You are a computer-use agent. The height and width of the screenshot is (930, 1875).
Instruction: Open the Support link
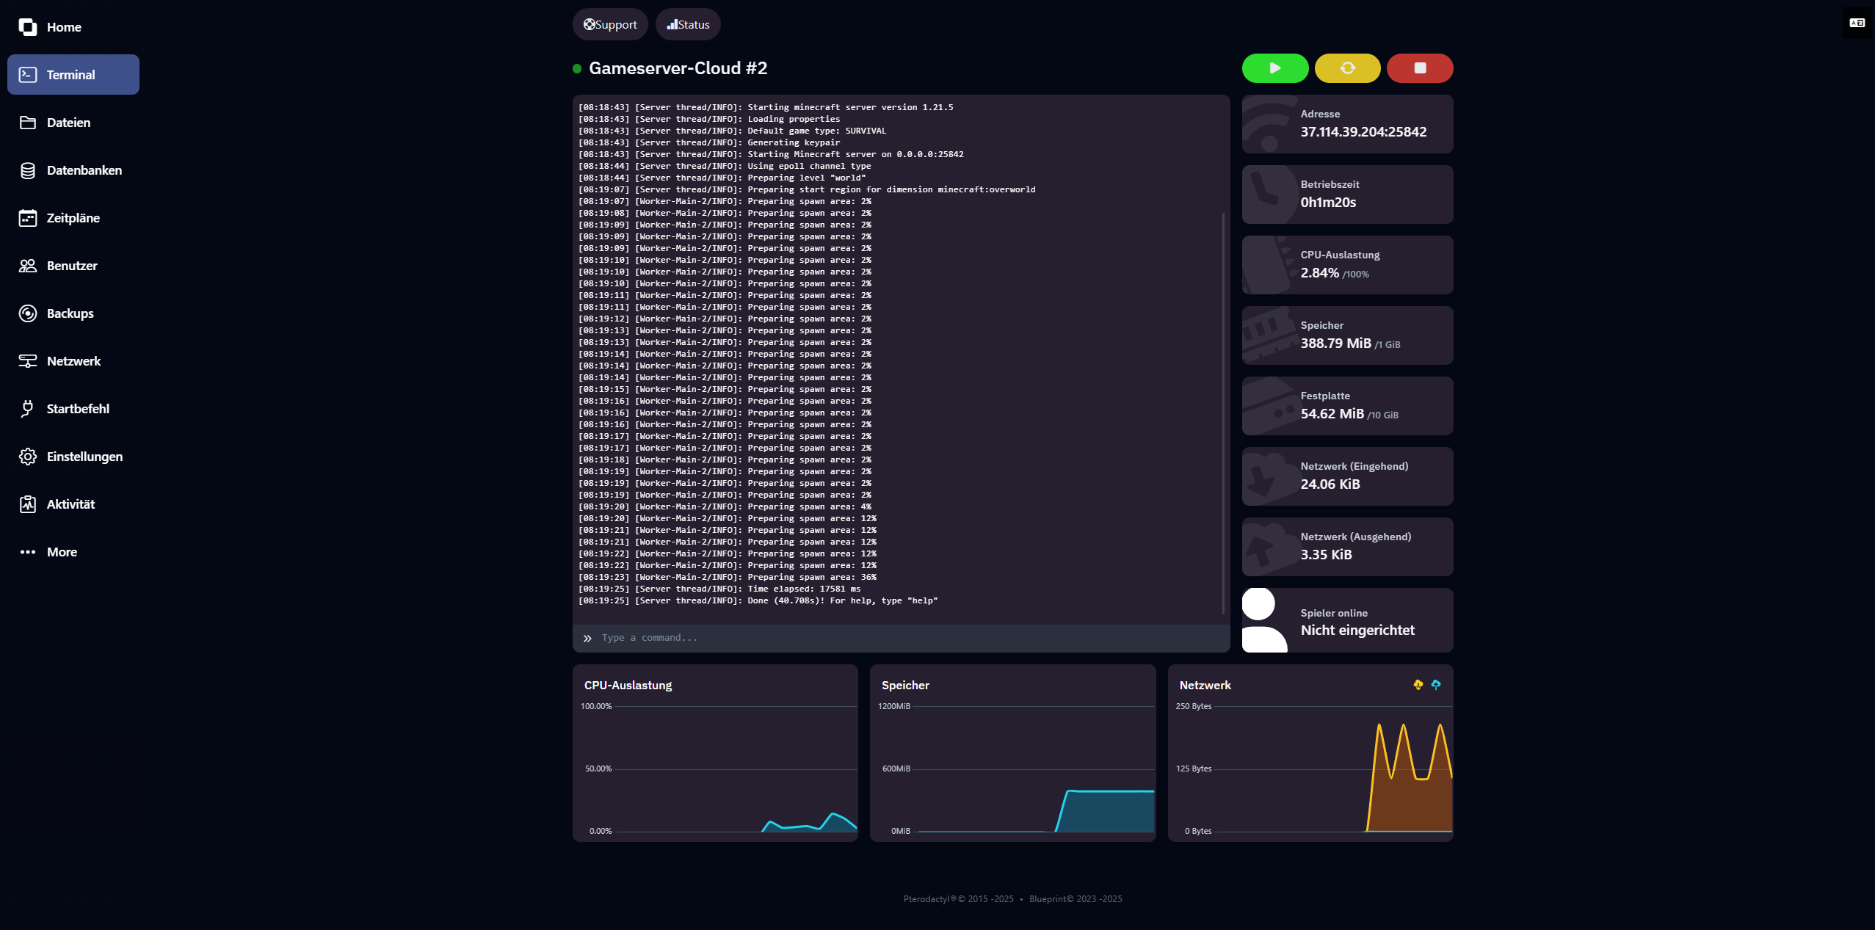pos(610,25)
